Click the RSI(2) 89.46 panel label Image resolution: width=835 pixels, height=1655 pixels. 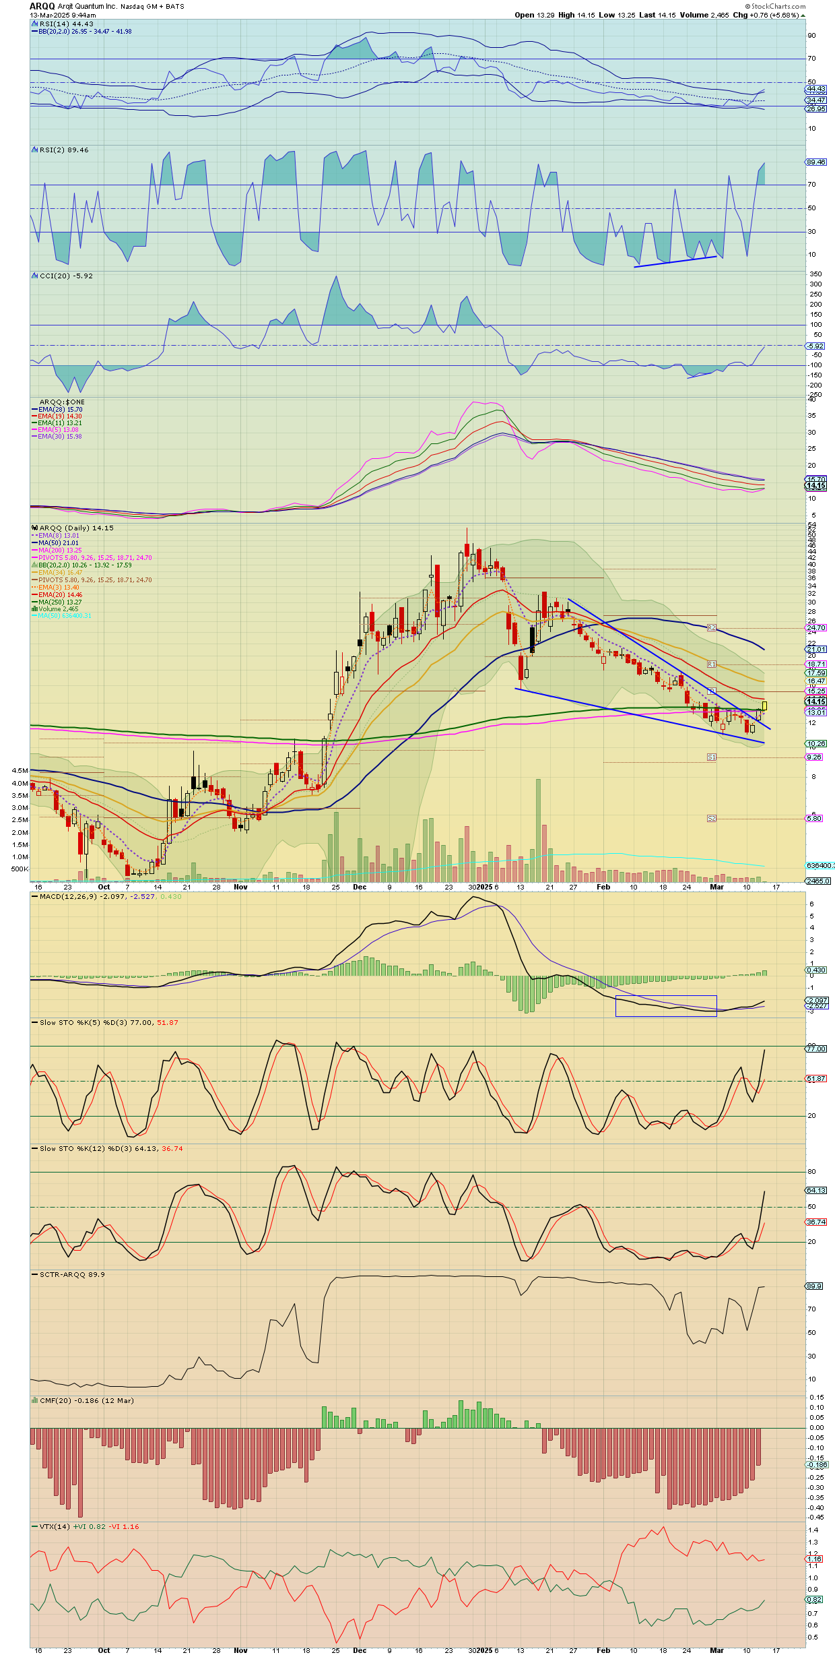point(64,150)
